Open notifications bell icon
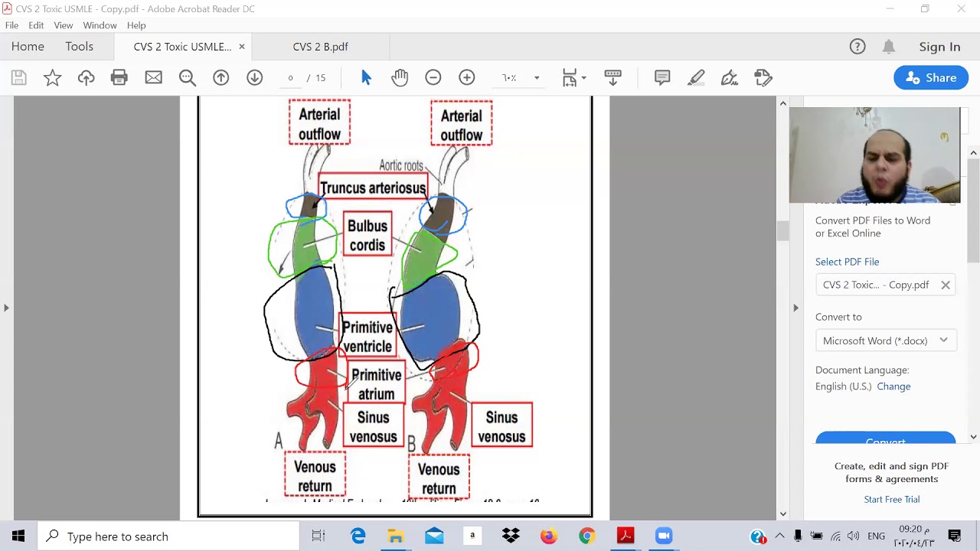Screen dimensions: 980x551 click(x=889, y=47)
